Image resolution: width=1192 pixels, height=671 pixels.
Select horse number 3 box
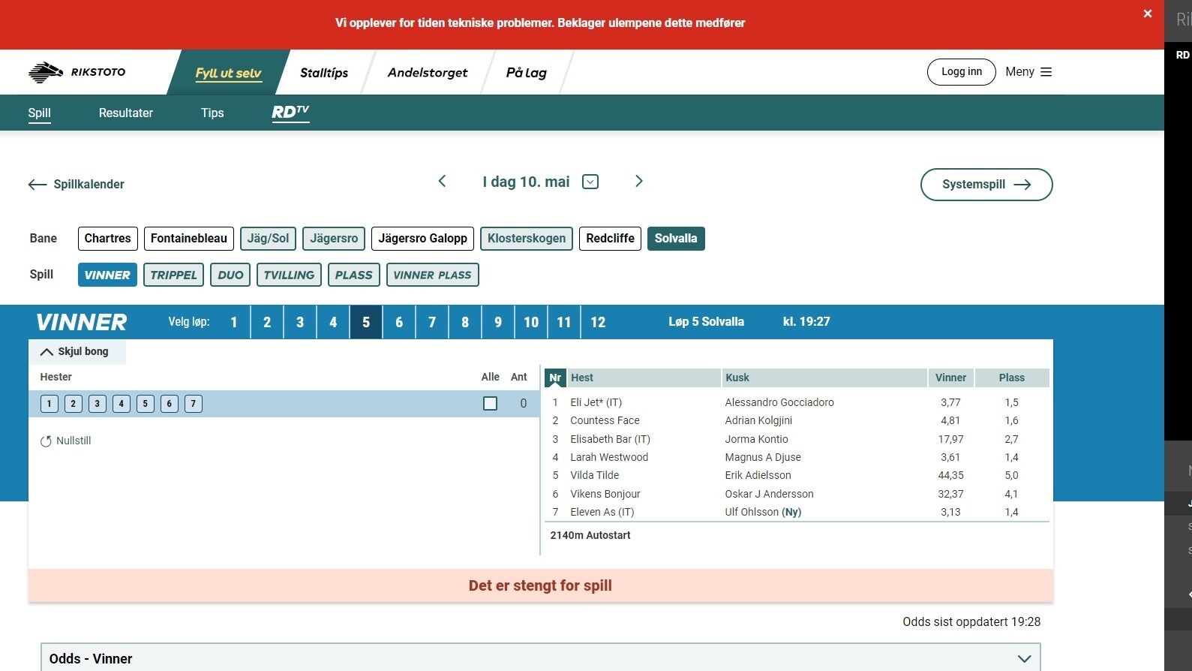tap(97, 404)
